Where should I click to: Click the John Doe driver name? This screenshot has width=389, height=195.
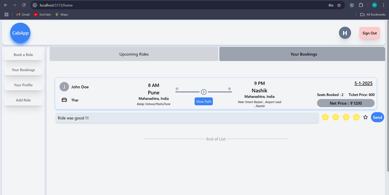[80, 87]
